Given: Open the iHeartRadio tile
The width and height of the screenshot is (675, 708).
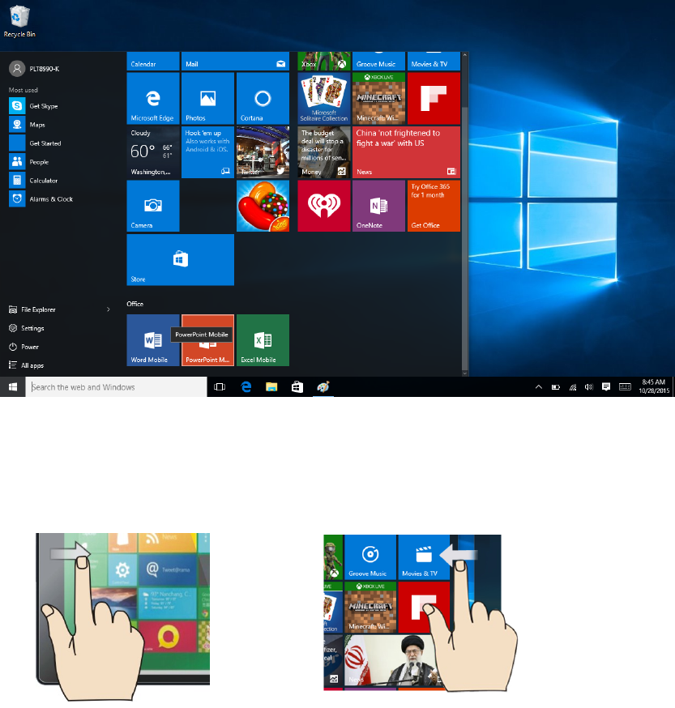Looking at the screenshot, I should pos(324,206).
